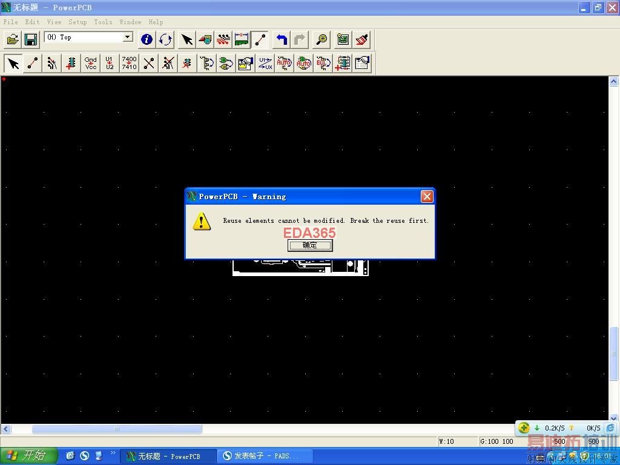This screenshot has width=620, height=465.
Task: Click the Zoom magnifier icon
Action: point(322,39)
